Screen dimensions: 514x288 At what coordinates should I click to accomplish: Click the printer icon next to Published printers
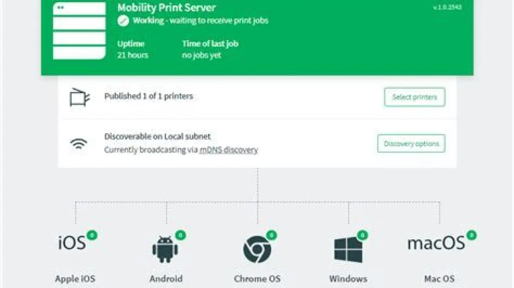[x=80, y=97]
